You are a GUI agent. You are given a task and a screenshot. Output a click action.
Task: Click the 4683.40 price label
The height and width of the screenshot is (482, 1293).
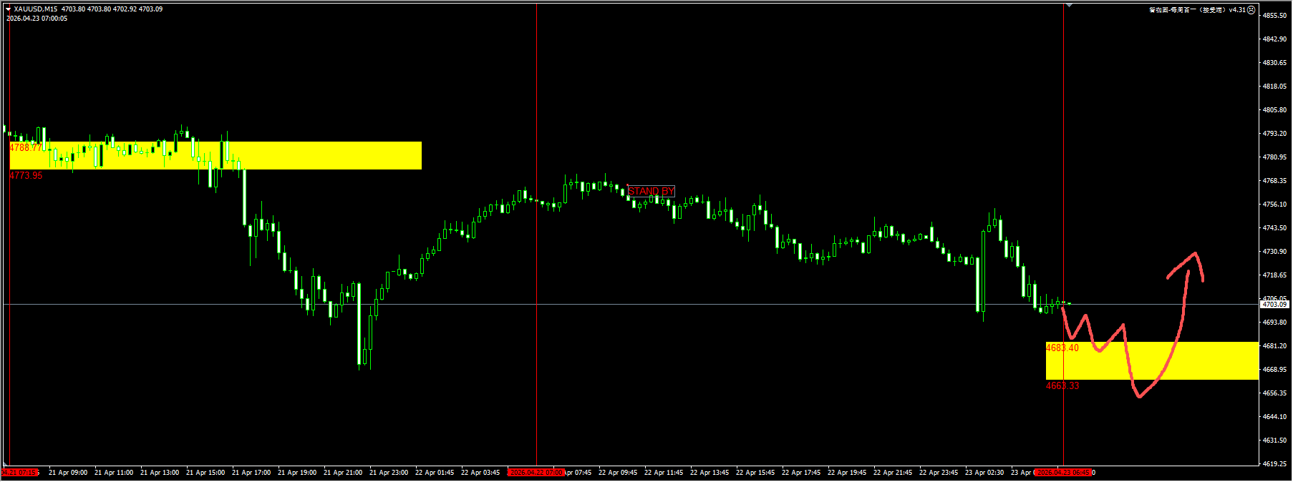[x=1062, y=348]
